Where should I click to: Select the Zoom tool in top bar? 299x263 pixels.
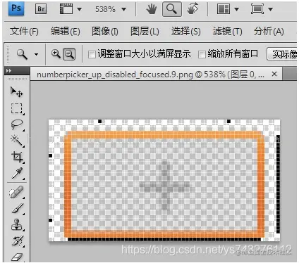[x=172, y=9]
